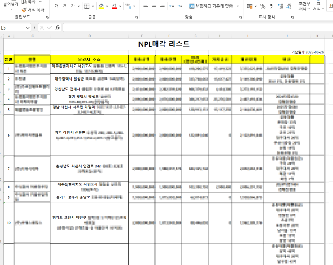The image size is (333, 265).
Task: Click the phonetic guide (내천) icon
Action: coord(128,6)
